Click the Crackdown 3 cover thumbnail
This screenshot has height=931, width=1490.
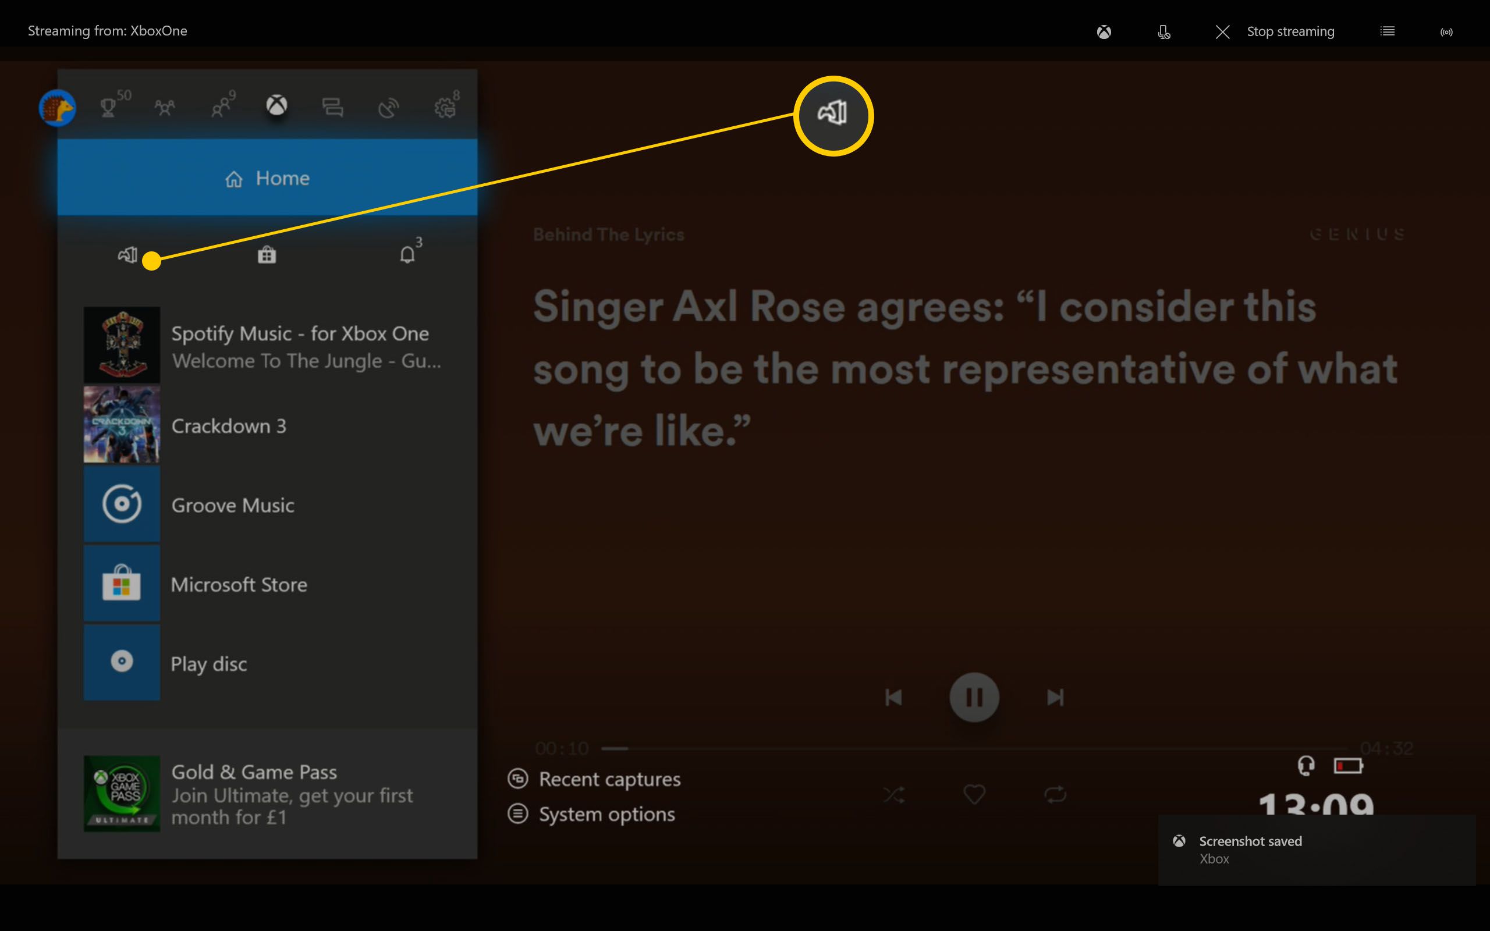click(x=122, y=425)
